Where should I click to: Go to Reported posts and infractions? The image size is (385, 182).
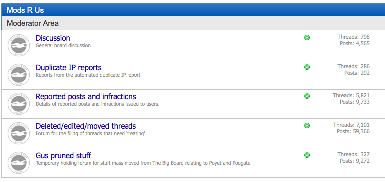86,96
